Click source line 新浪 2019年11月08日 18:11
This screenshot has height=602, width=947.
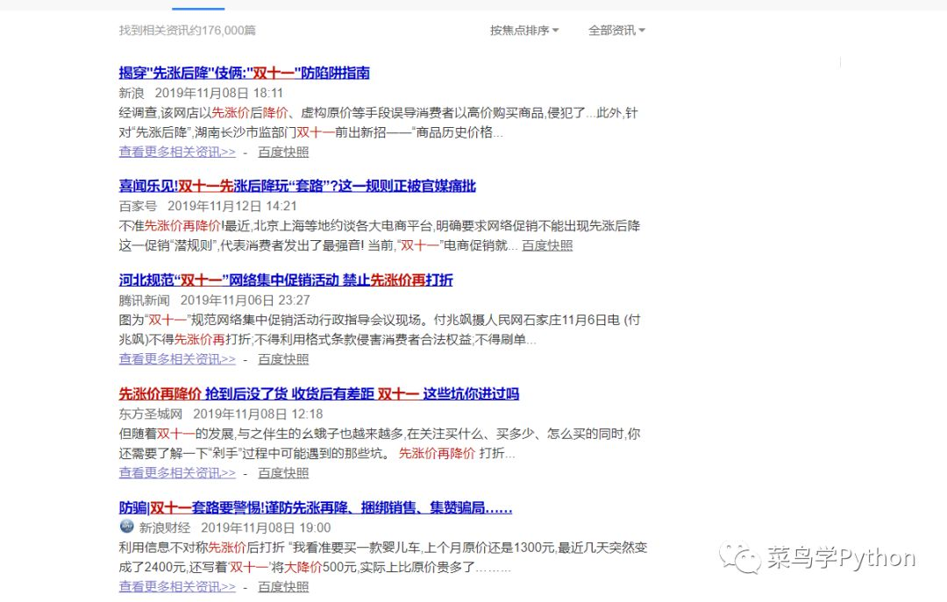click(201, 93)
